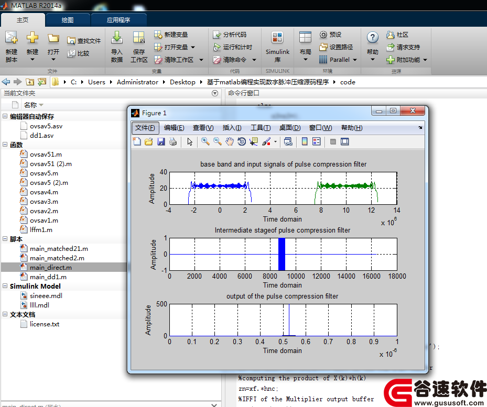Click 分析代码 (Analyze Code)

230,35
